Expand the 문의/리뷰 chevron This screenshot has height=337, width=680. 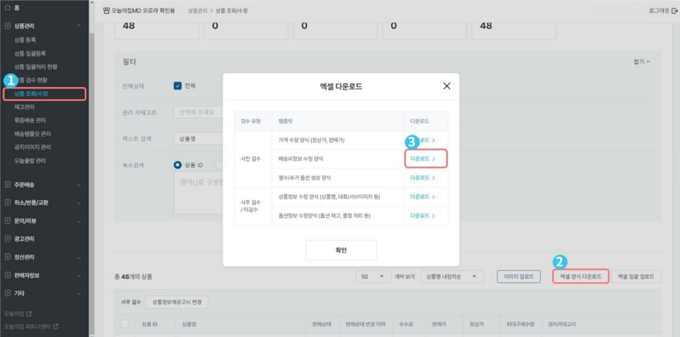(x=78, y=221)
